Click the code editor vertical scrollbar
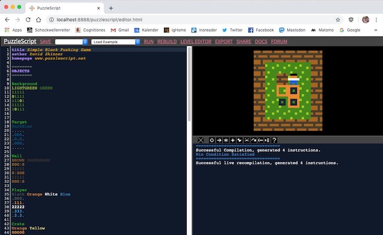This screenshot has width=383, height=235. [x=189, y=84]
